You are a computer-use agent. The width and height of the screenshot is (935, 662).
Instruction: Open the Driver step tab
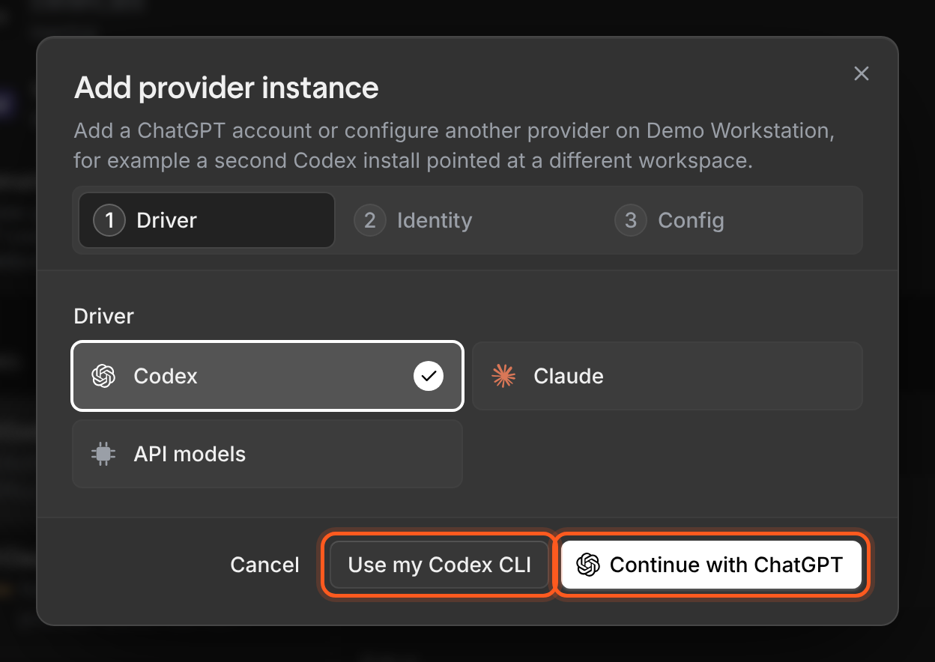pyautogui.click(x=207, y=220)
